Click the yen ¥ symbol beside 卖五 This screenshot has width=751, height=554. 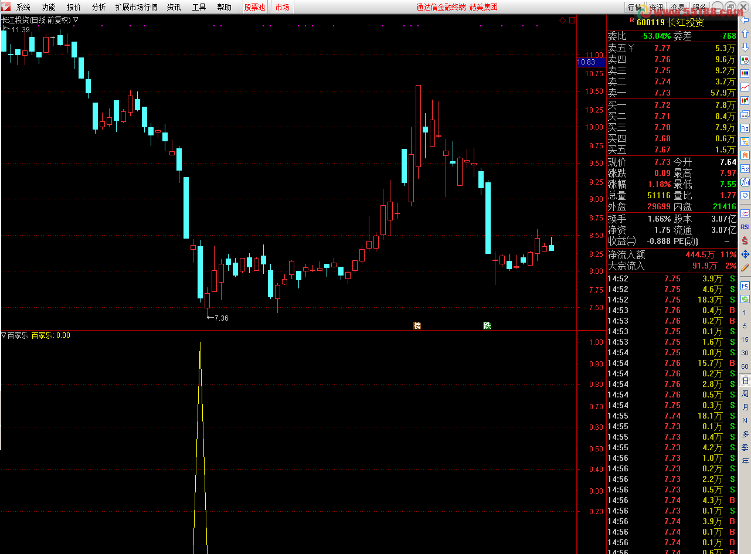tap(630, 48)
